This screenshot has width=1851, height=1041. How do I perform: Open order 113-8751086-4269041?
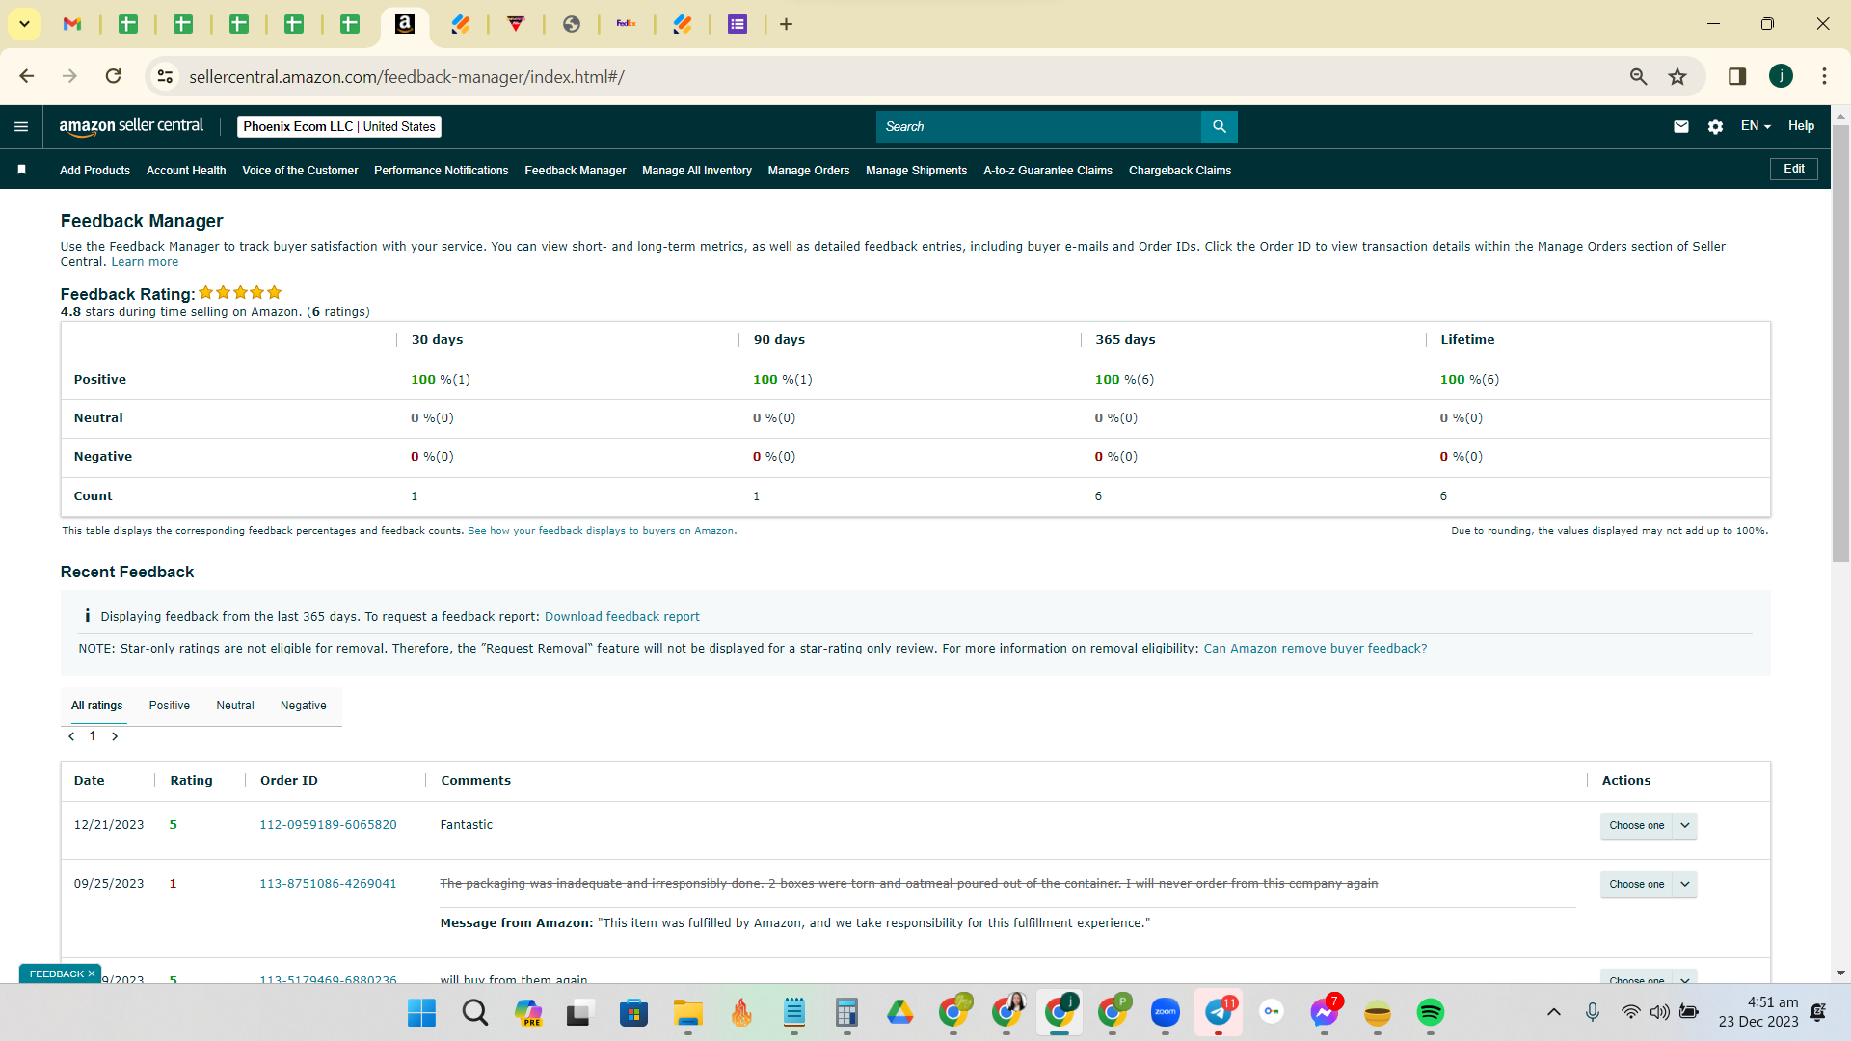[328, 884]
